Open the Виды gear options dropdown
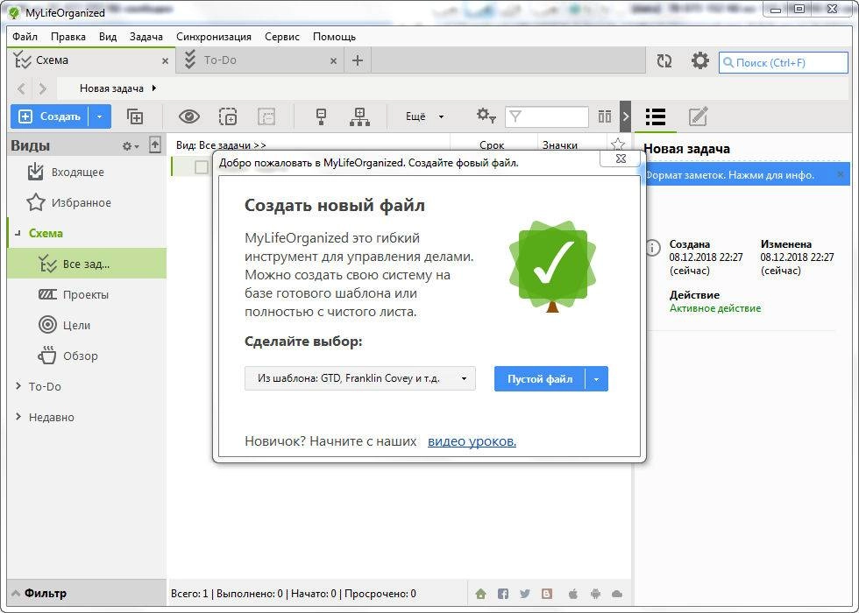 click(x=131, y=146)
